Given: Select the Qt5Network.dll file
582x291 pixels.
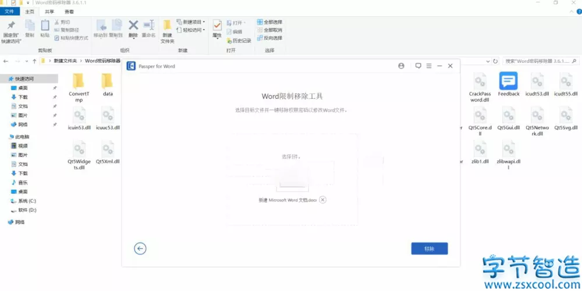Looking at the screenshot, I should [537, 122].
